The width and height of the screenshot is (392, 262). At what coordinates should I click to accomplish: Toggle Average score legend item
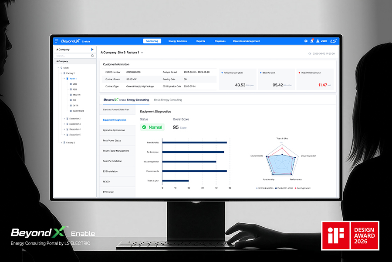pos(303,188)
